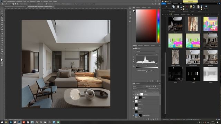Select the highlighted Magic Wand tool in toolbox

[2, 16]
